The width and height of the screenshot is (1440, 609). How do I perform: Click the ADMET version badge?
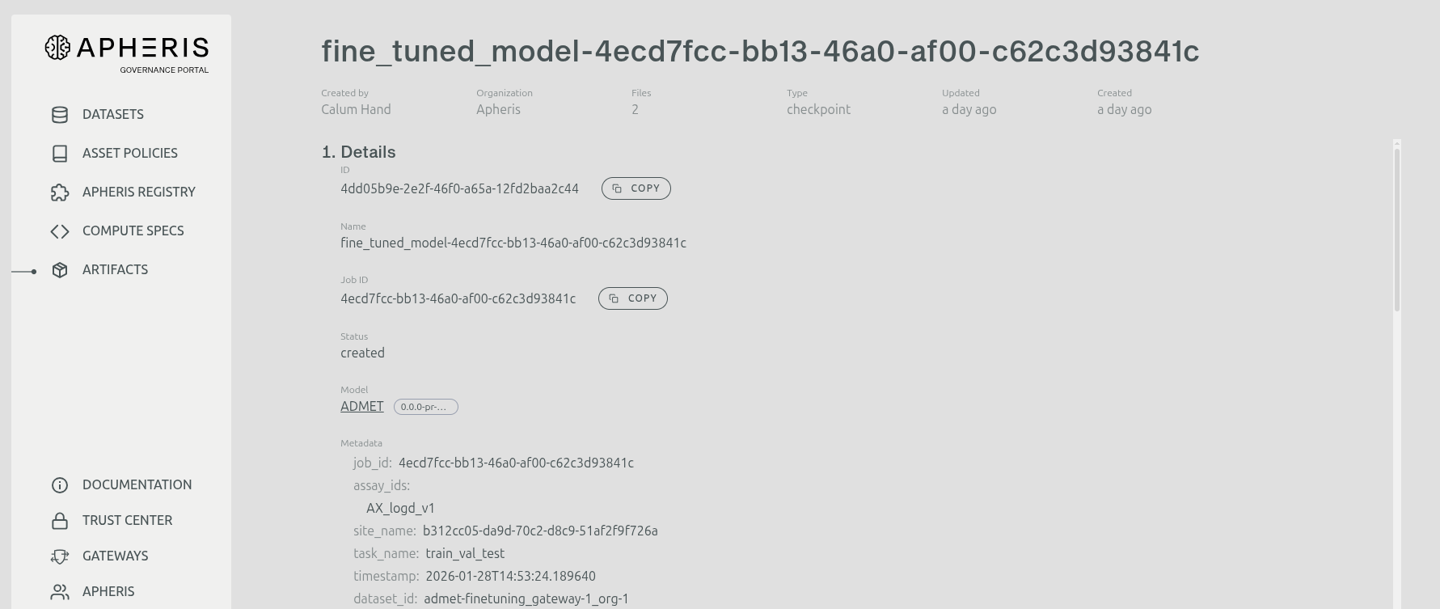tap(425, 407)
